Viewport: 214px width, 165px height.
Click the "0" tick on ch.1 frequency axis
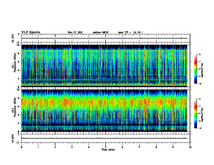click(19, 87)
